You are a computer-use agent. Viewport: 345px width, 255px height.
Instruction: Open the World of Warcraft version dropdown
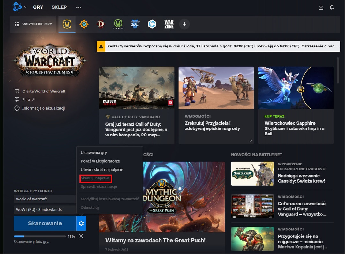pyautogui.click(x=45, y=199)
